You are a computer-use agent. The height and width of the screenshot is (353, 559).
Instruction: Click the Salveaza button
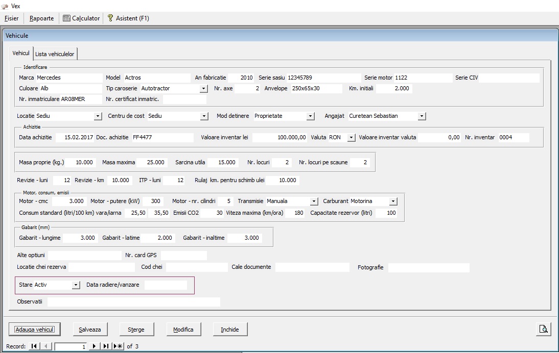click(x=90, y=329)
